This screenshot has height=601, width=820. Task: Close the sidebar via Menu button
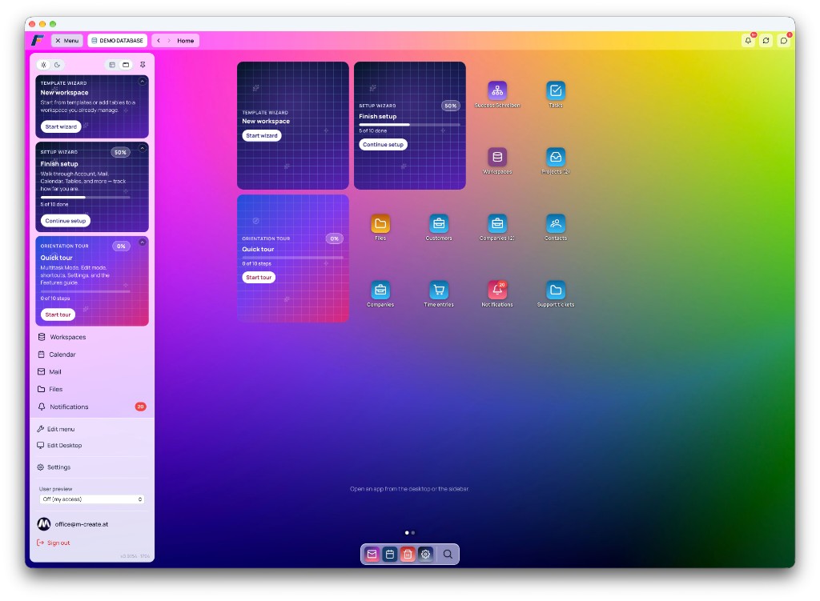[x=67, y=40]
